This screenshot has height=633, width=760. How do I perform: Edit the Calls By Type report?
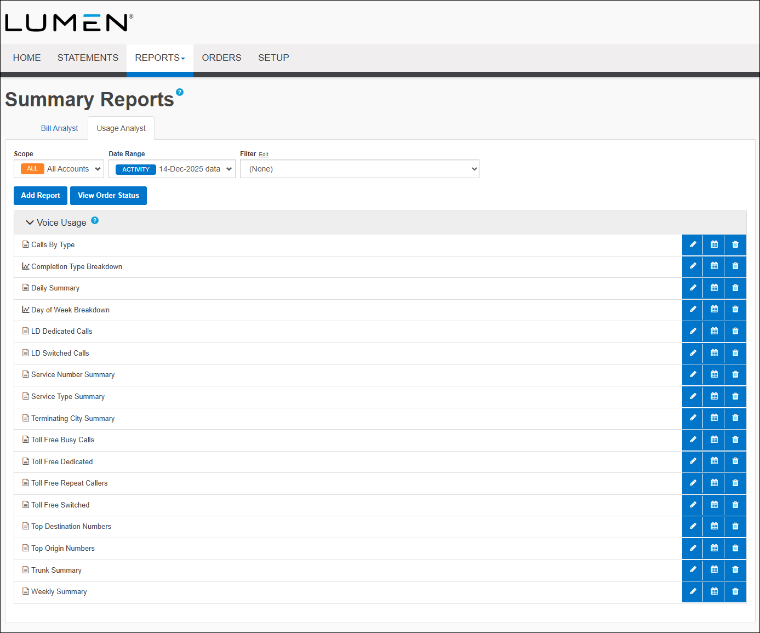click(x=692, y=244)
